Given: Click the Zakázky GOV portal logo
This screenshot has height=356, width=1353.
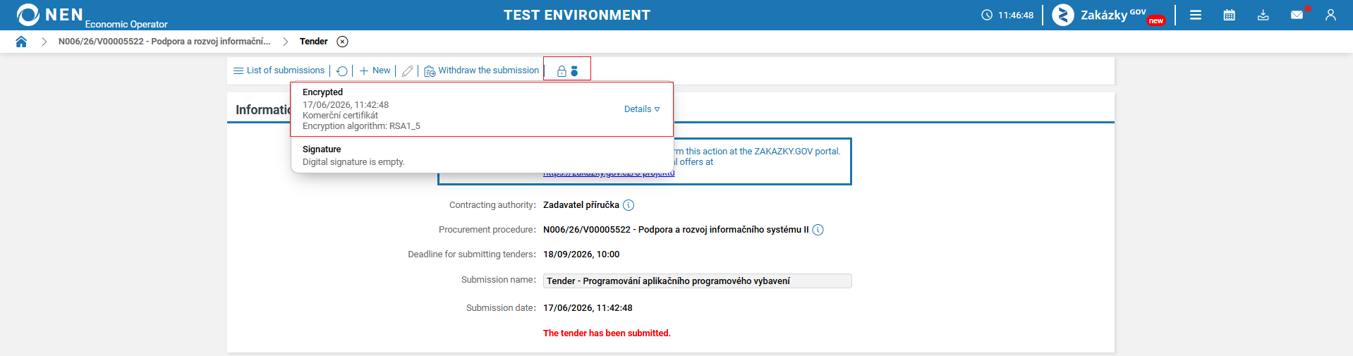Looking at the screenshot, I should point(1108,15).
